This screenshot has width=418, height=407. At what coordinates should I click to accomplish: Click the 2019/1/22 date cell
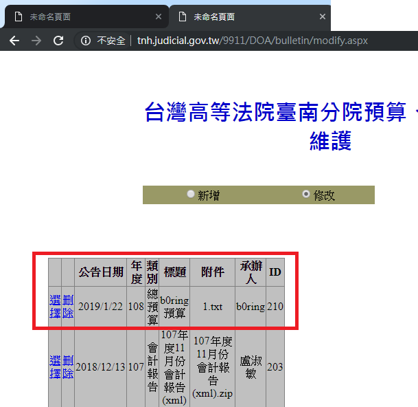(x=100, y=307)
